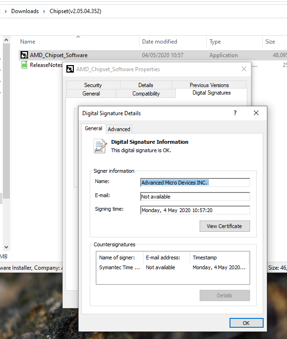Select the General tab in signature details
This screenshot has width=287, height=339.
pos(93,128)
